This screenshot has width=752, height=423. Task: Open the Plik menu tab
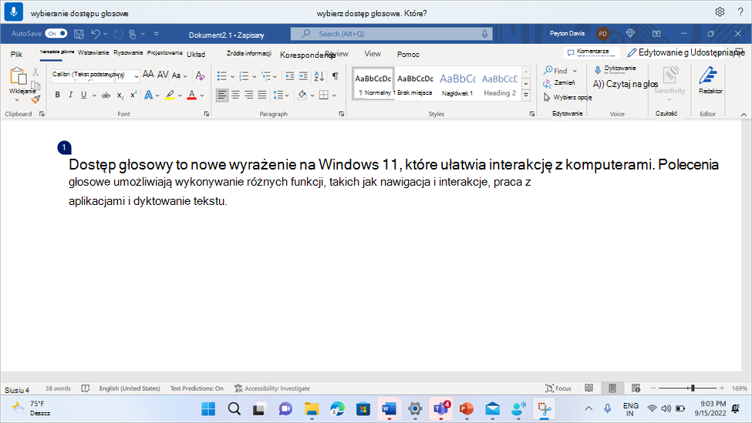[x=16, y=54]
